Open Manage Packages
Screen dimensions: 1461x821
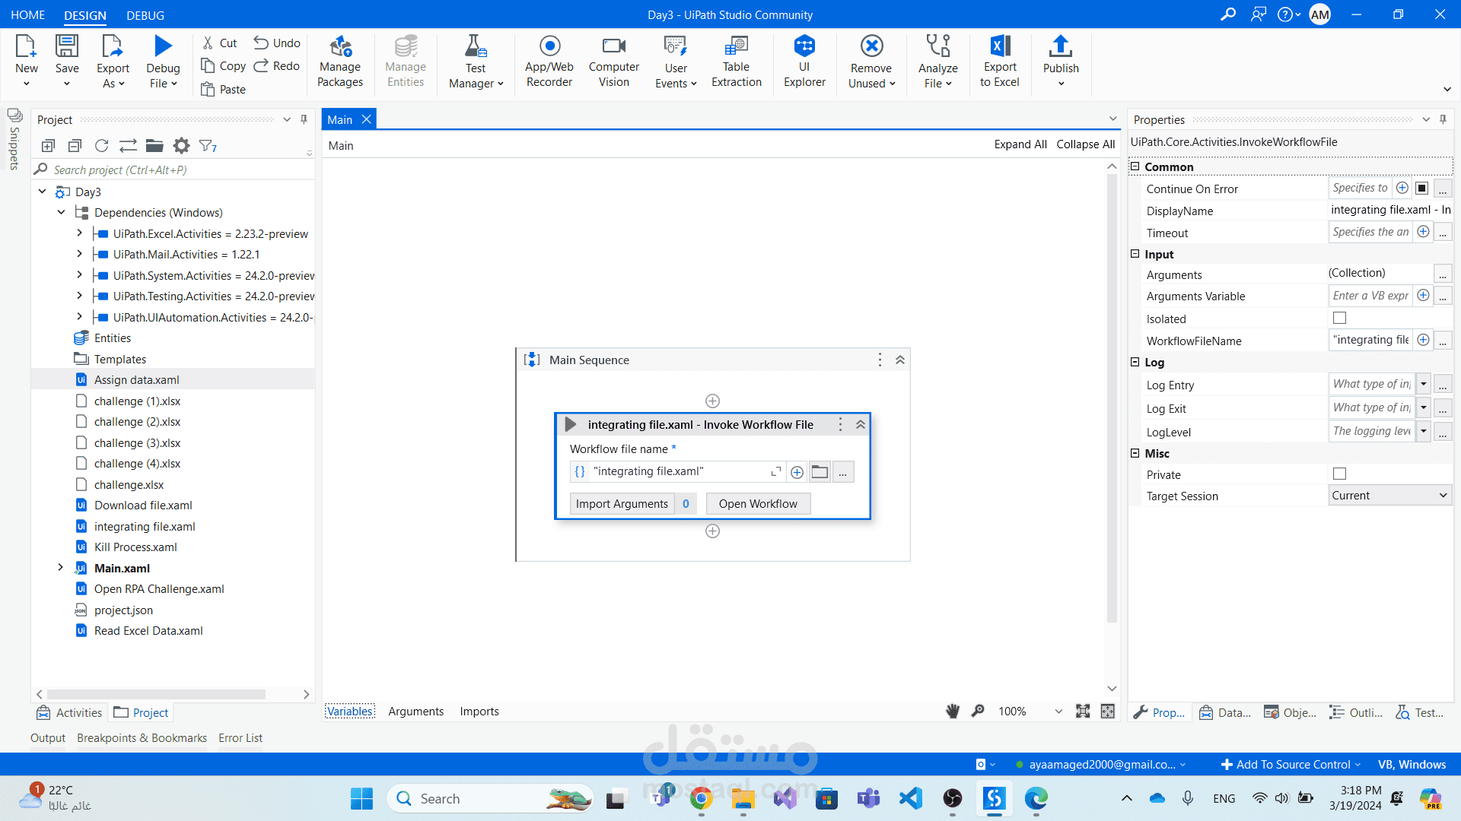(x=340, y=61)
